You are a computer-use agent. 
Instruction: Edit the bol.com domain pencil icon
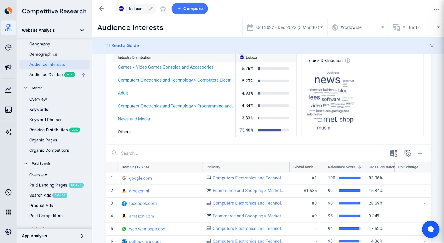[x=151, y=9]
